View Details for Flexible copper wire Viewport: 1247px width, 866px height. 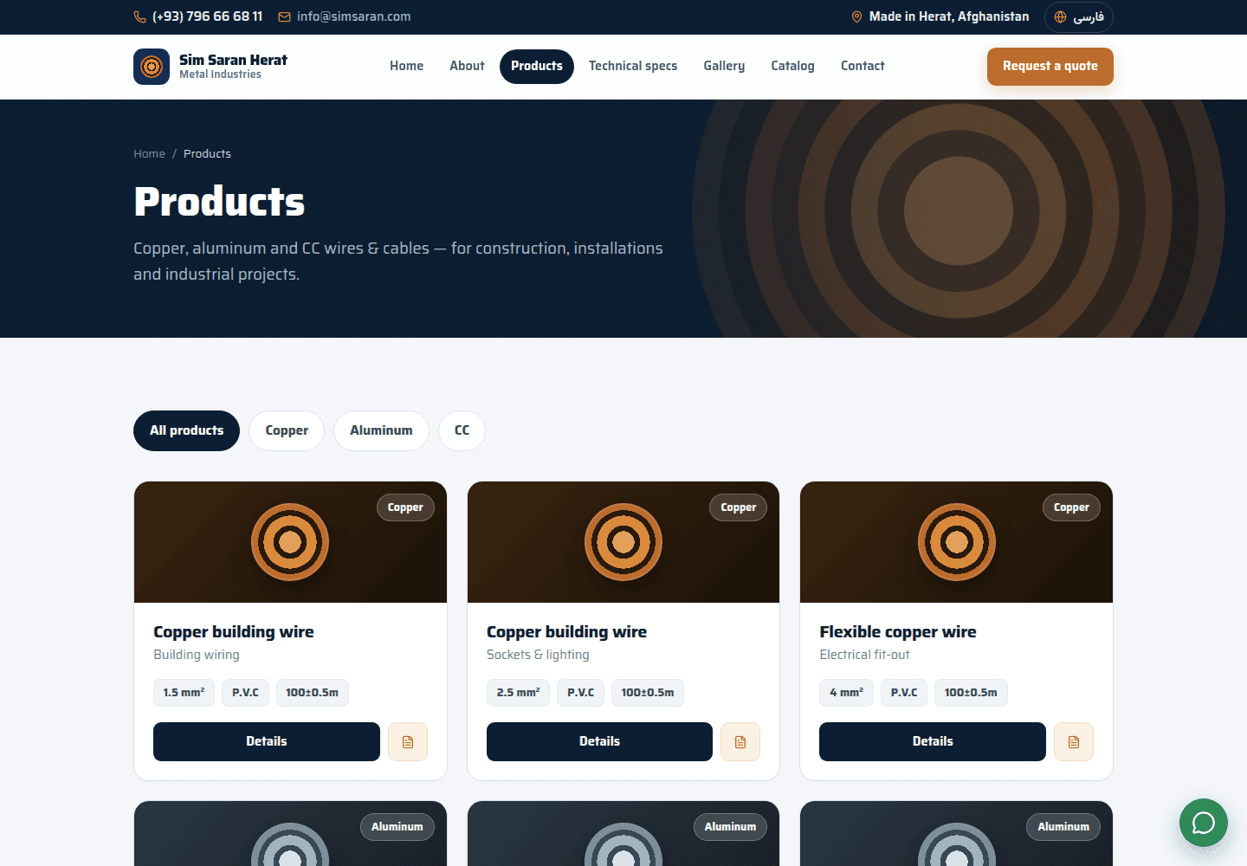(x=933, y=741)
